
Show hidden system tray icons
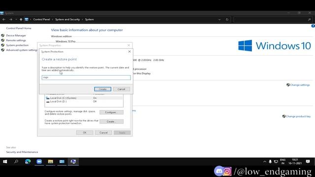[265, 162]
